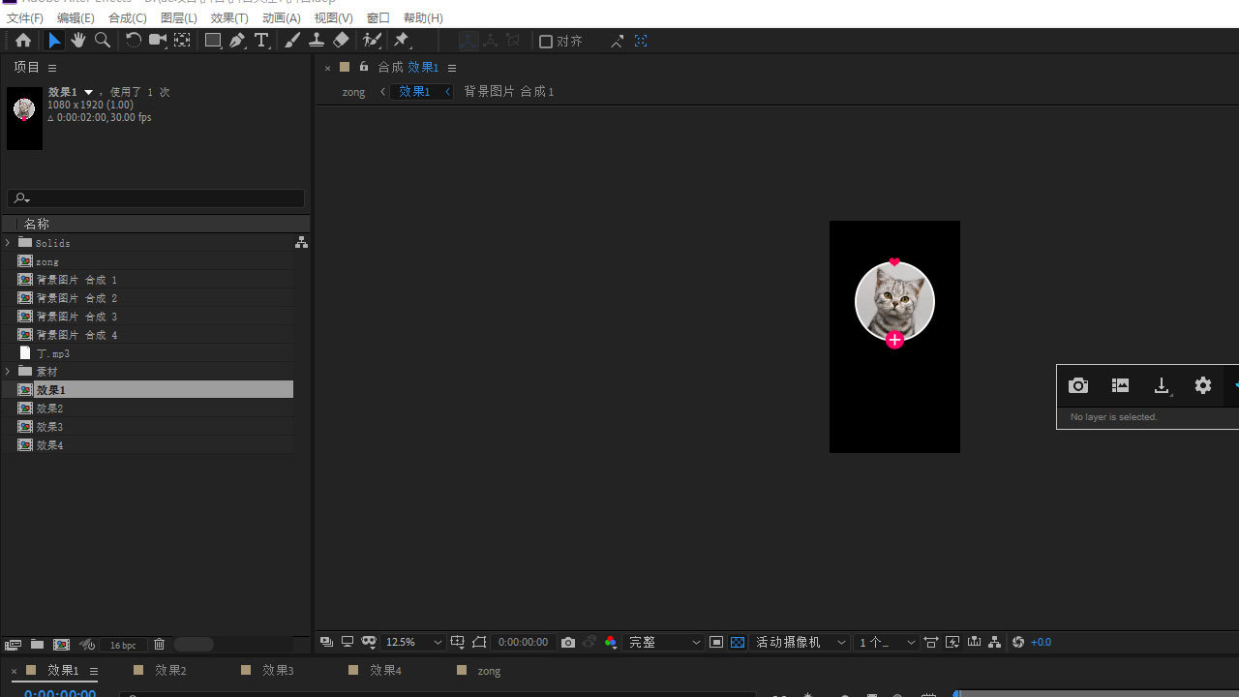1239x697 pixels.
Task: Click the +0.0 exposure value
Action: click(x=1041, y=643)
